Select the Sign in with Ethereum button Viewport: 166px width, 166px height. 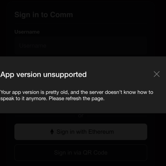[81, 132]
